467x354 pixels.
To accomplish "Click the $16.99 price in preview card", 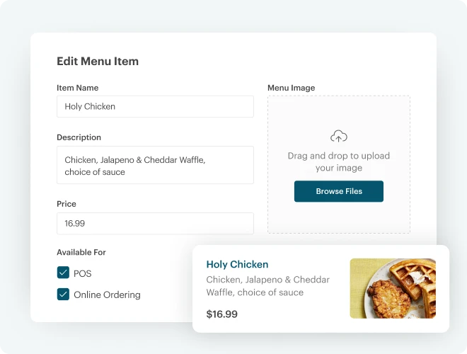I will (222, 314).
